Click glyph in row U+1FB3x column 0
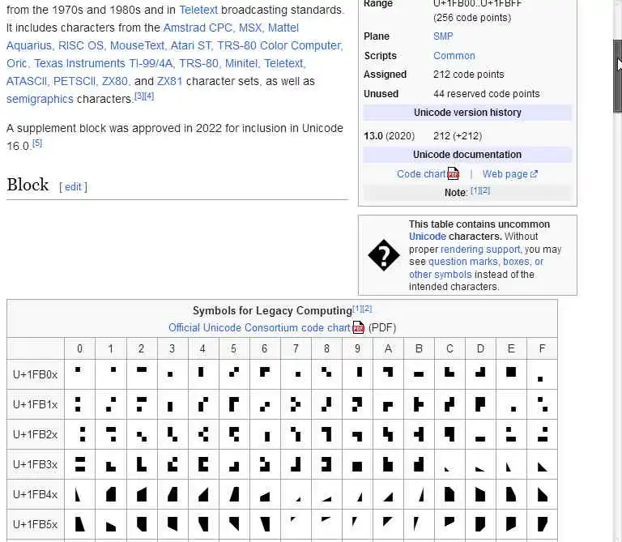Screen dimensions: 622x542 click(79, 464)
